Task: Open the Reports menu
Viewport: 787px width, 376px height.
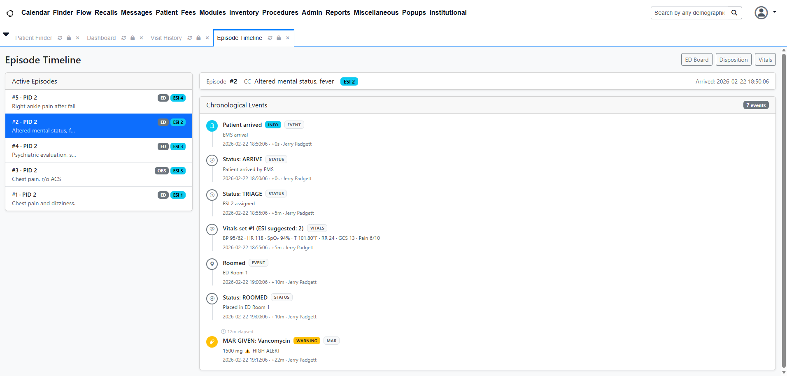Action: 338,13
